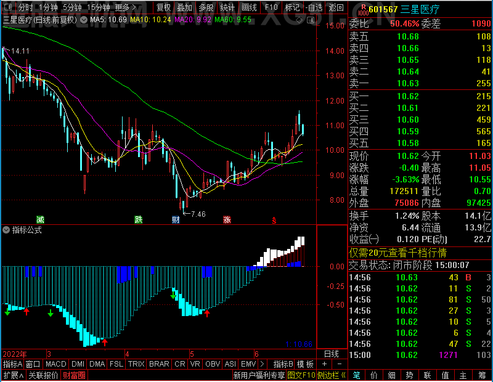Open 统计 statistics
The width and height of the screenshot is (493, 382).
[227, 7]
